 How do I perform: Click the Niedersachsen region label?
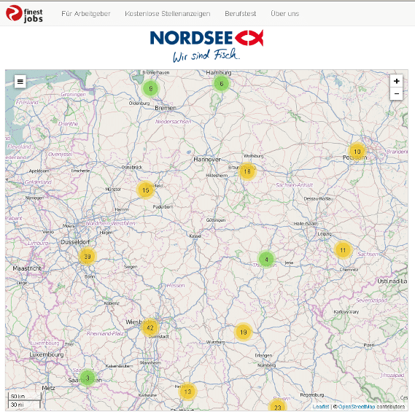[x=173, y=122]
